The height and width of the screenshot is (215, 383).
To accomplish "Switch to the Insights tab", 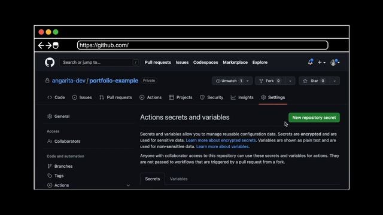I will pos(242,97).
